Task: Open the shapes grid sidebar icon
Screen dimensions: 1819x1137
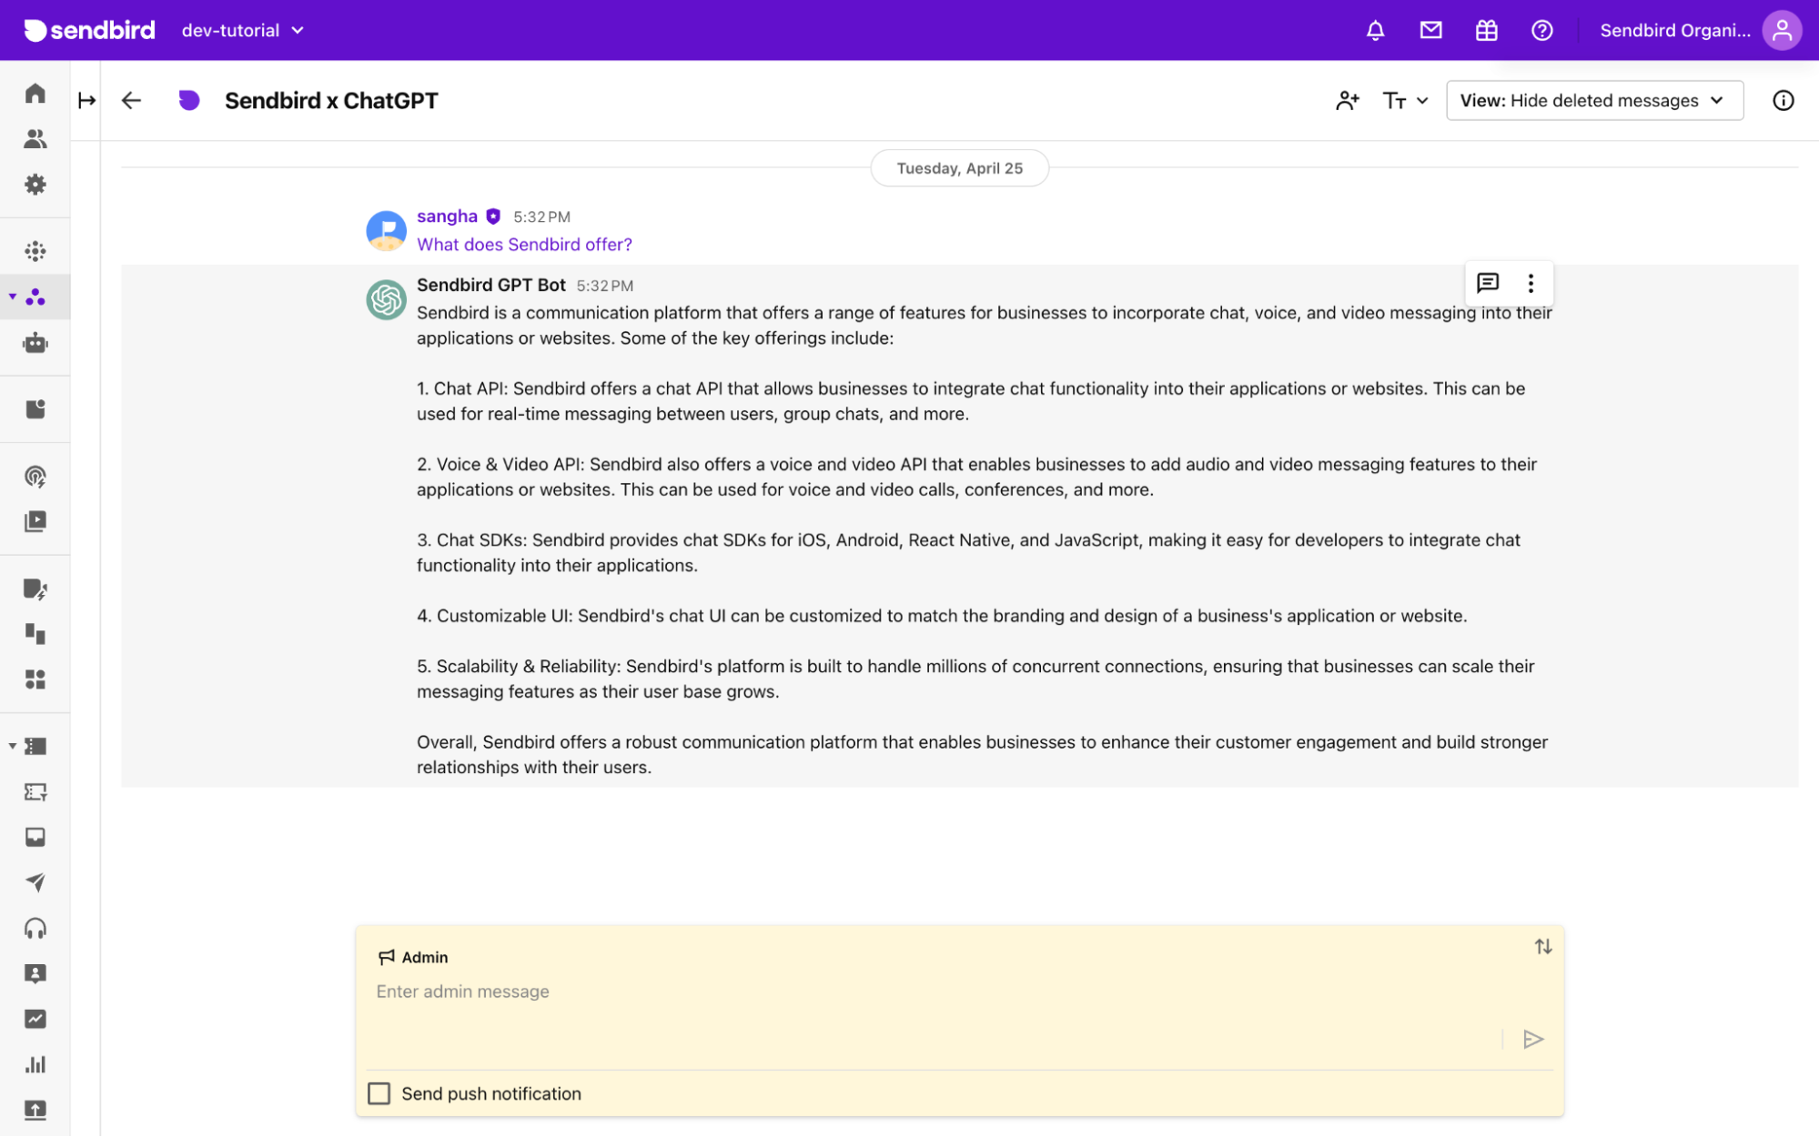Action: [35, 679]
